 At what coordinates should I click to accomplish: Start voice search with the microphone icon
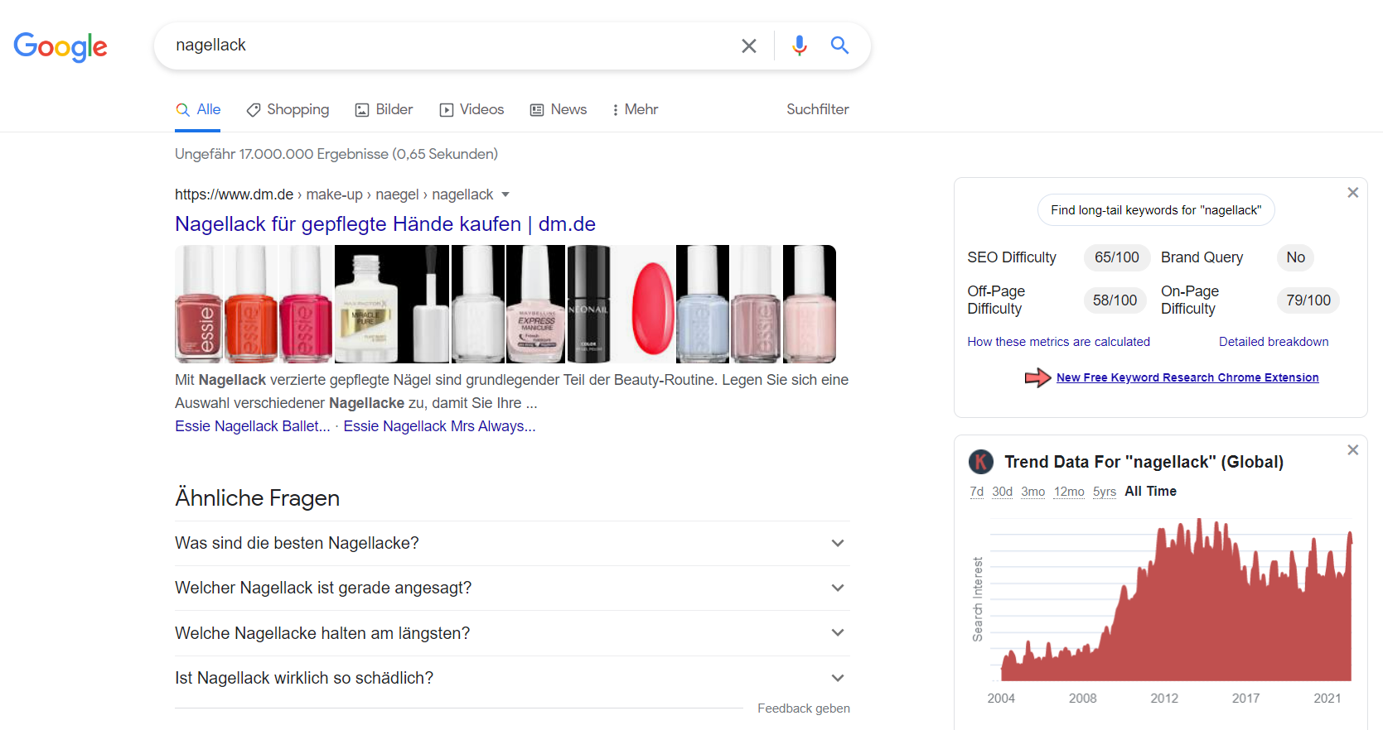799,46
